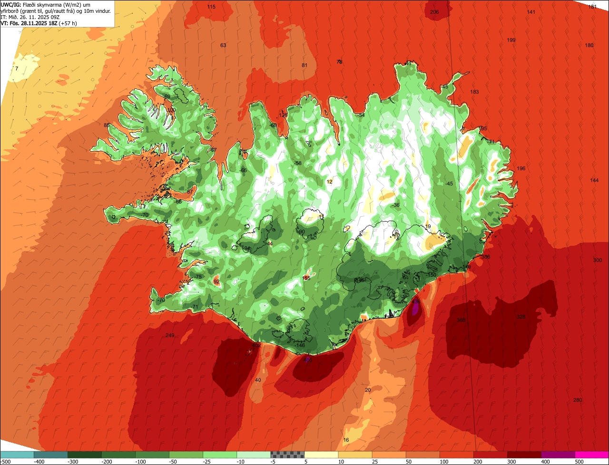Viewport: 609px width, 465px height.
Task: Click the map value '-146' near the south coast
Action: click(x=300, y=345)
